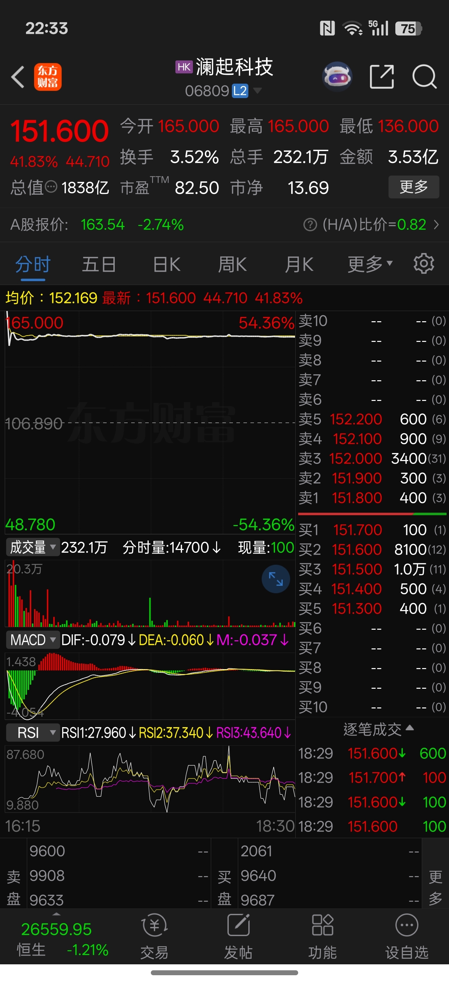The image size is (449, 984).
Task: Open the 东方财富 orange logo
Action: pyautogui.click(x=48, y=77)
